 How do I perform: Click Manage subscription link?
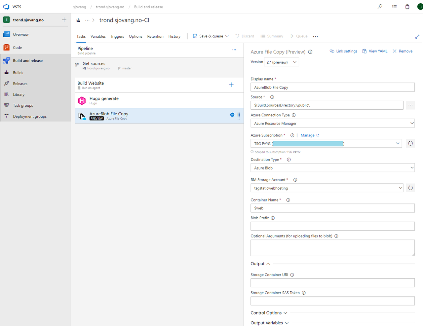tap(310, 135)
